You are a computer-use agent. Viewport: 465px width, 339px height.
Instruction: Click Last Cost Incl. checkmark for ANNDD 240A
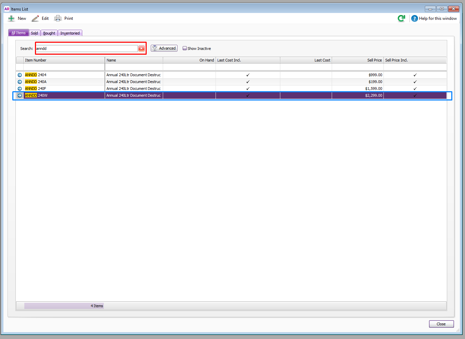point(248,82)
